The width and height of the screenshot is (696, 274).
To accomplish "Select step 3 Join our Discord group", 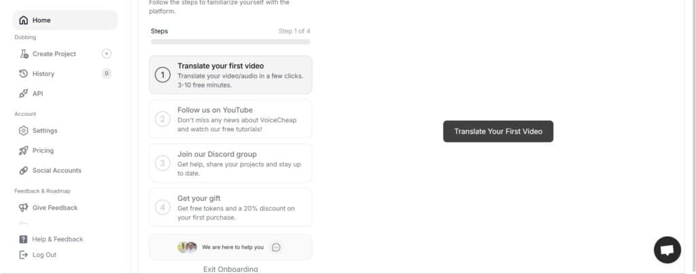I will pyautogui.click(x=230, y=163).
